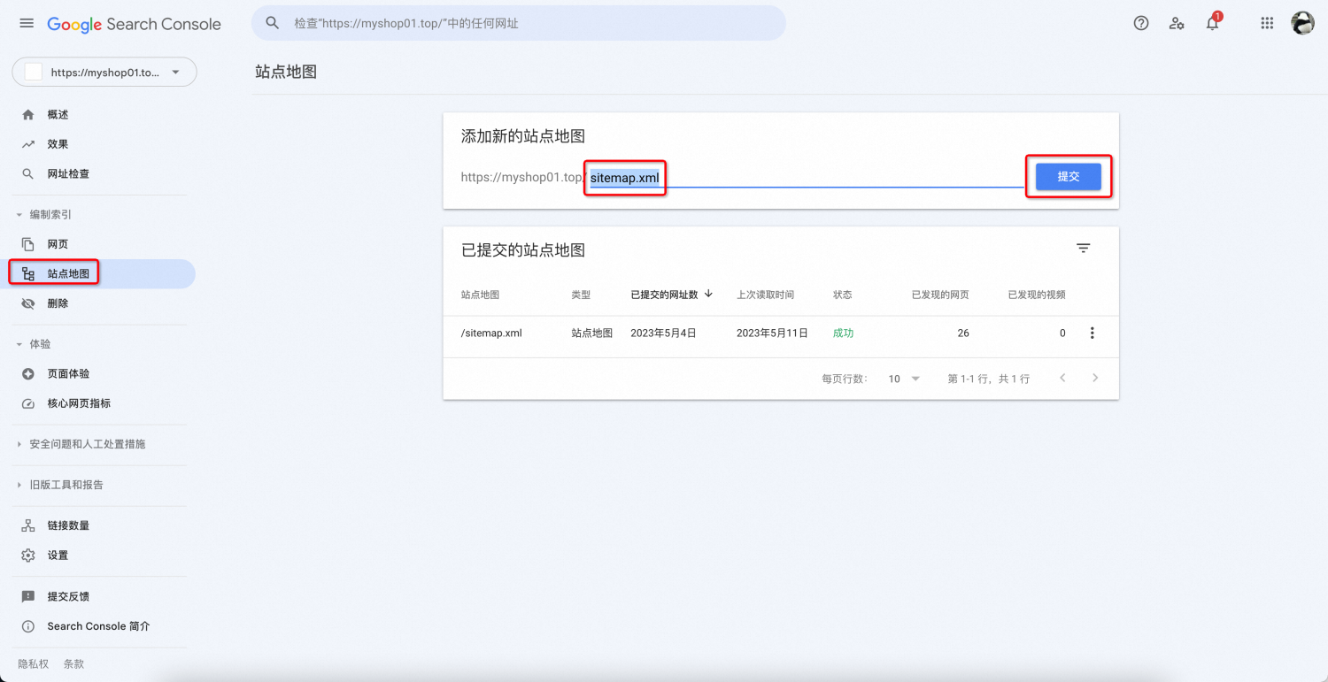Viewport: 1328px width, 682px height.
Task: Open the user management settings icon
Action: [x=1177, y=24]
